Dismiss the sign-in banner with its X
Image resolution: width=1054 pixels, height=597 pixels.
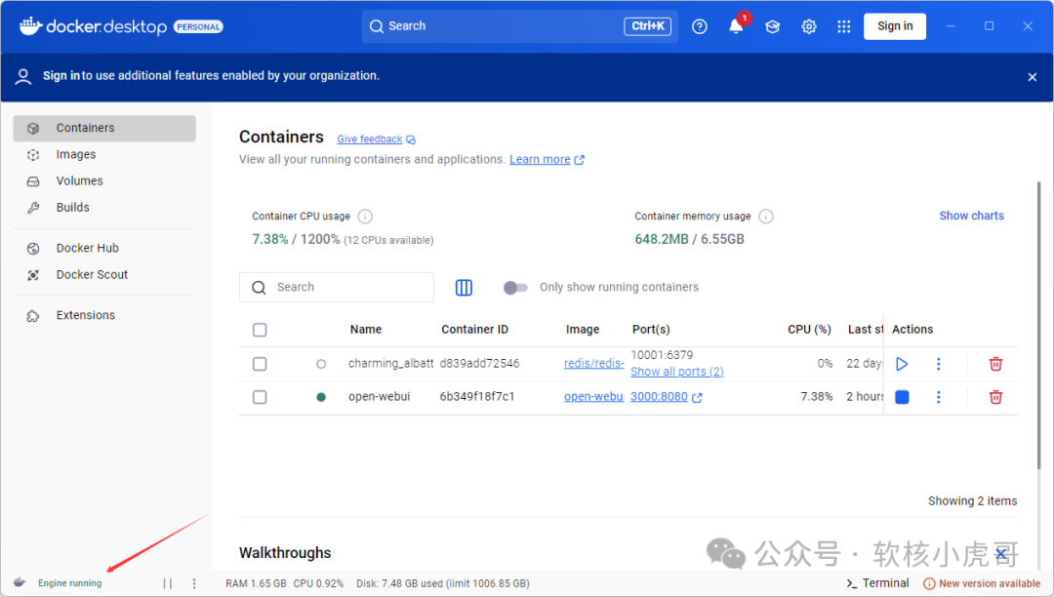(x=1033, y=77)
